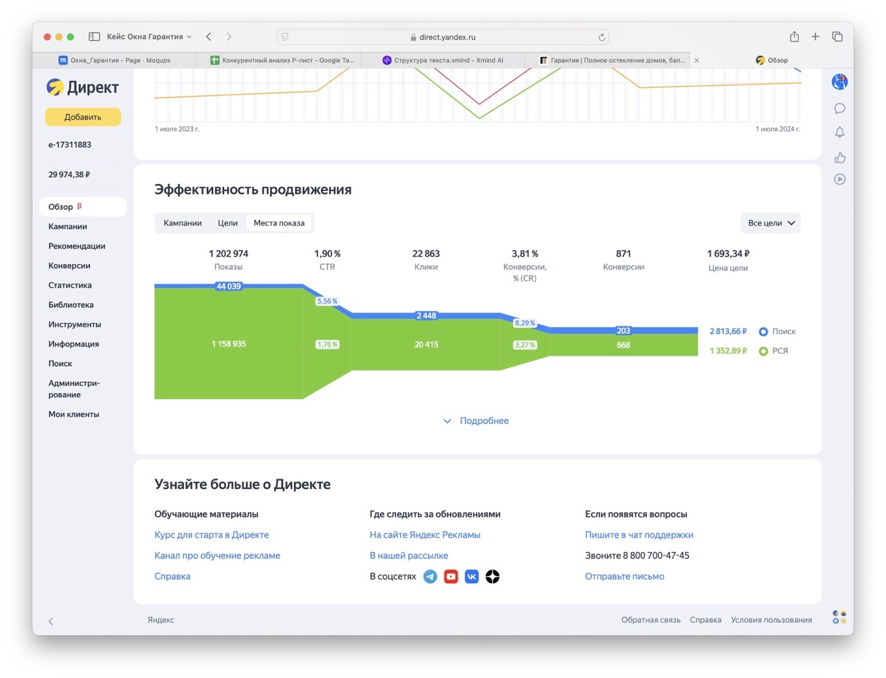
Task: Go back with Safari's back arrow
Action: tap(208, 37)
